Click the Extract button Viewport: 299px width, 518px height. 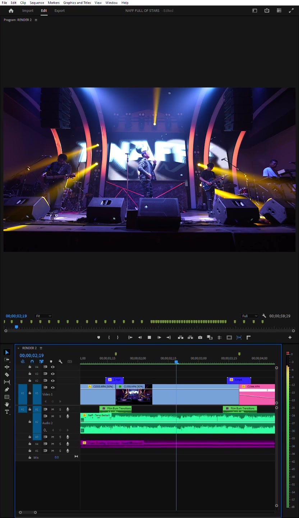190,337
